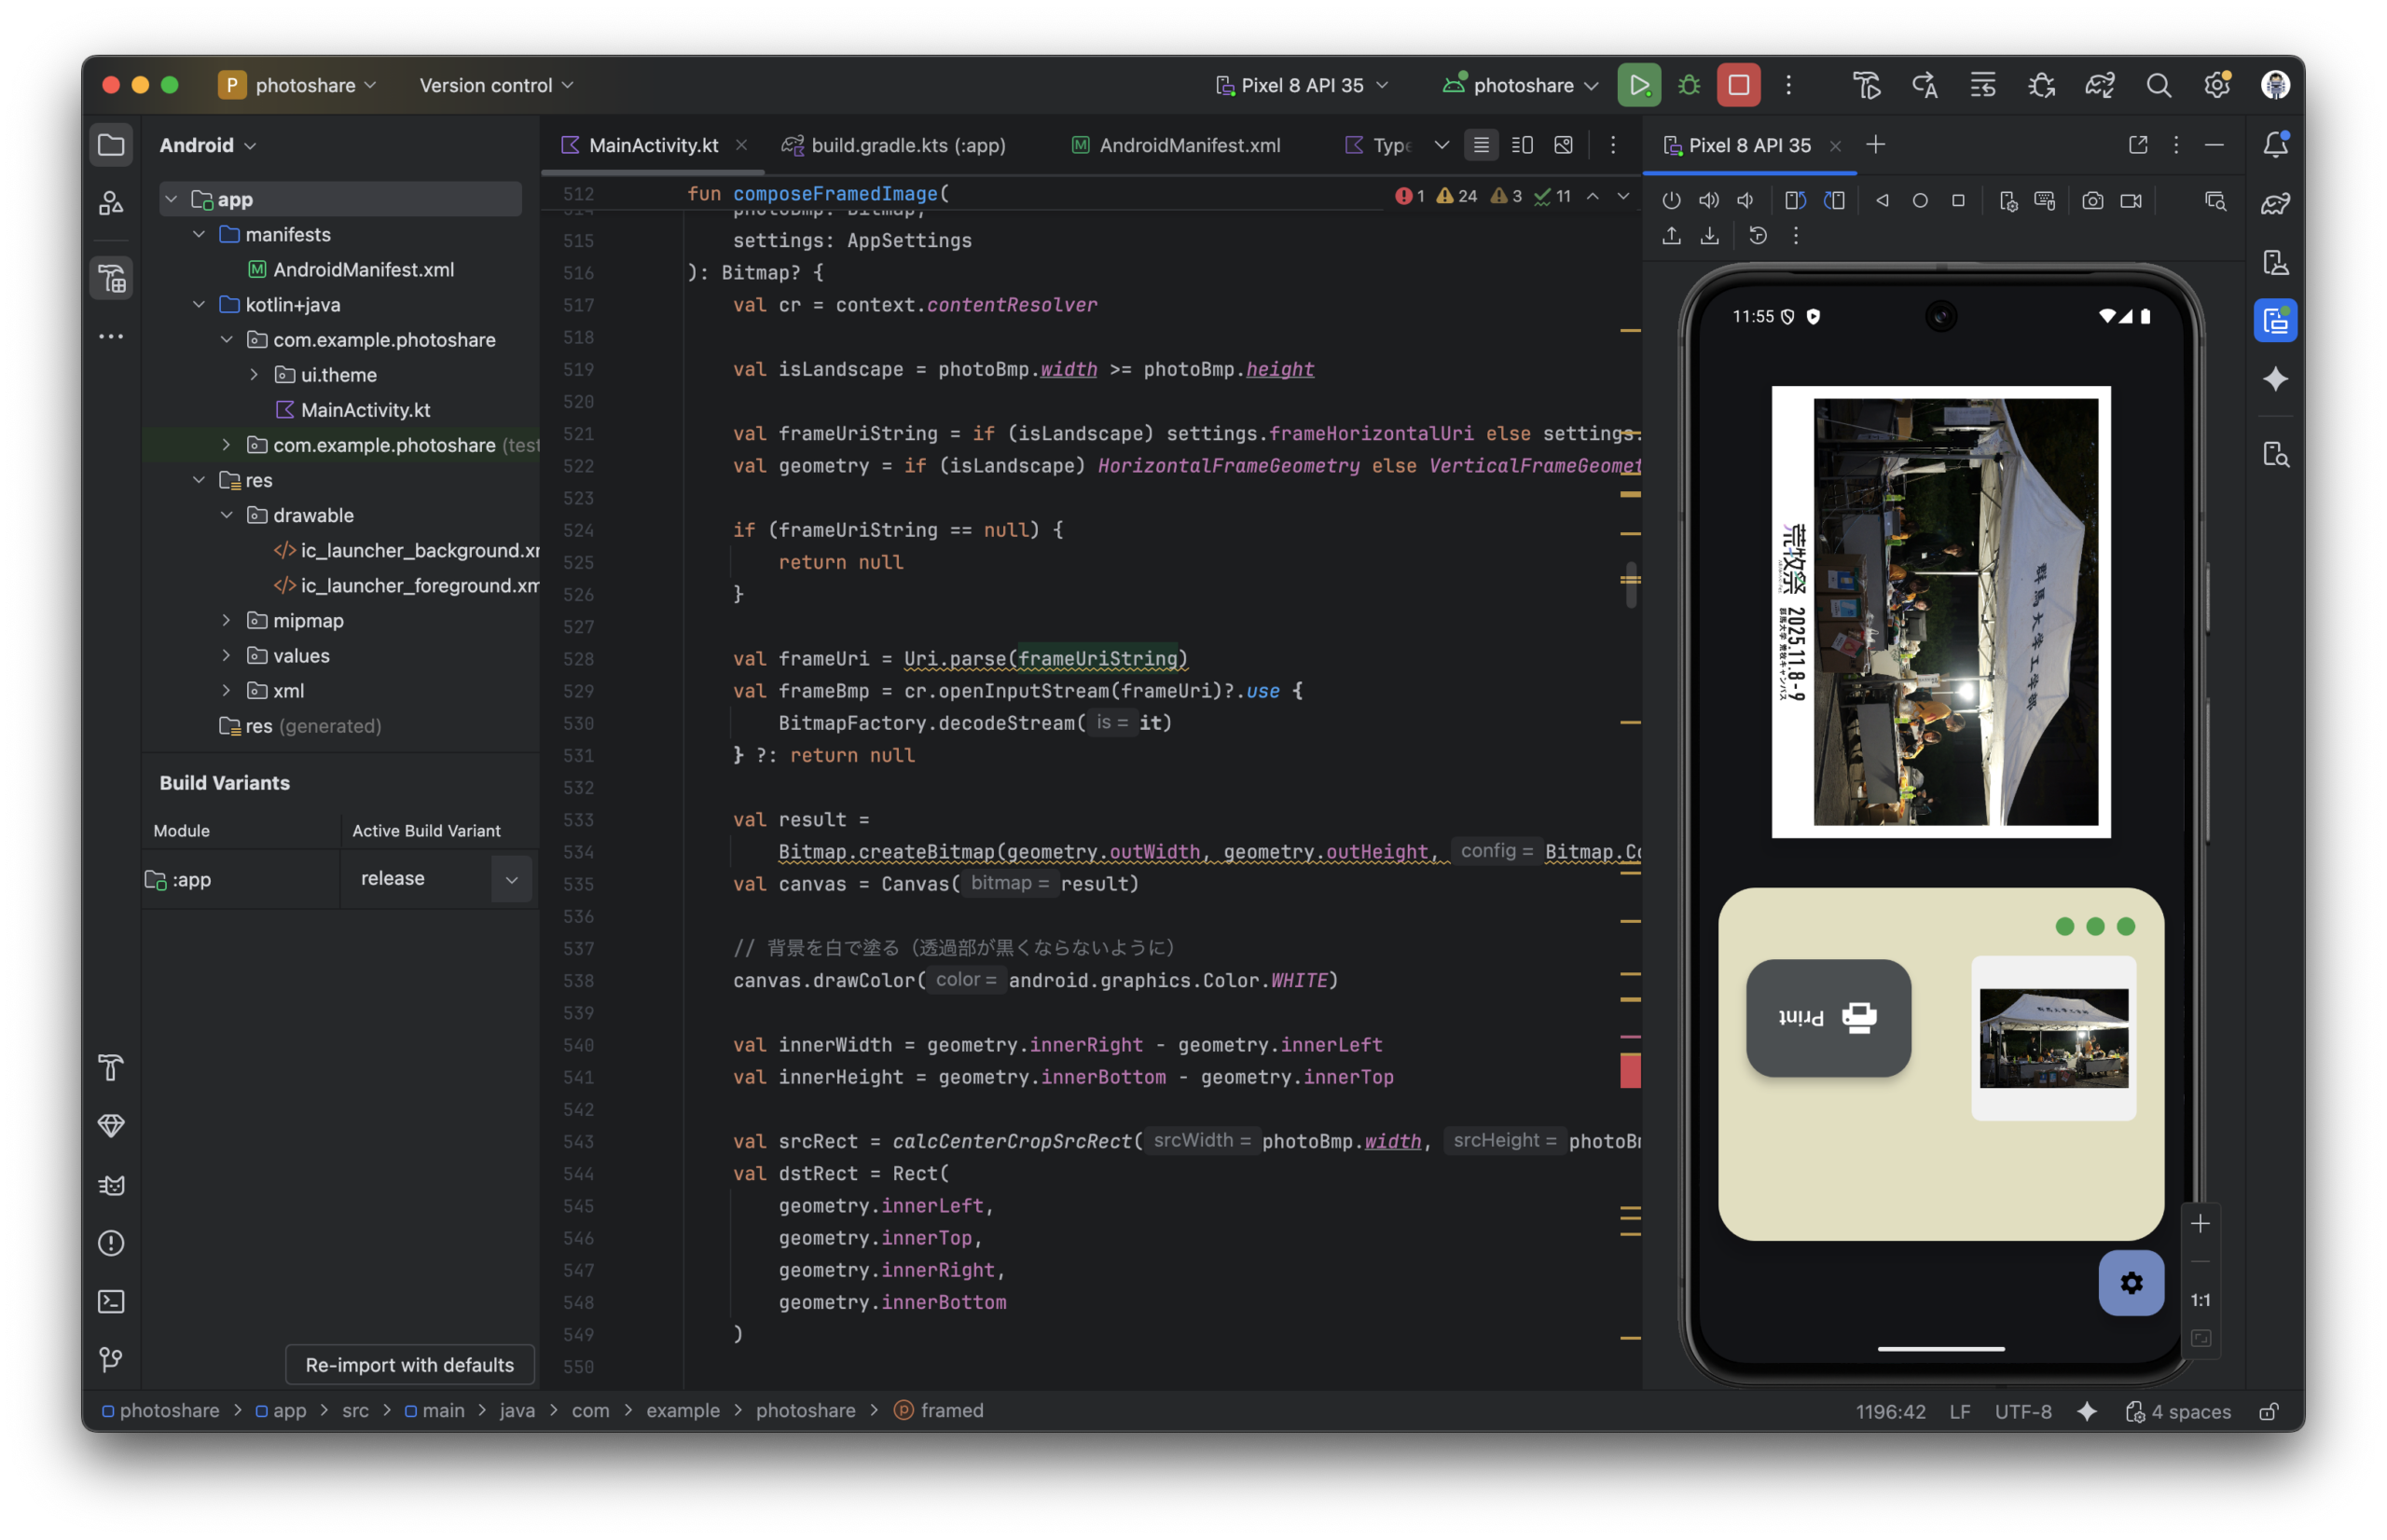The image size is (2387, 1540).
Task: Switch to build.gradle.kts (:app) tab
Action: point(907,145)
